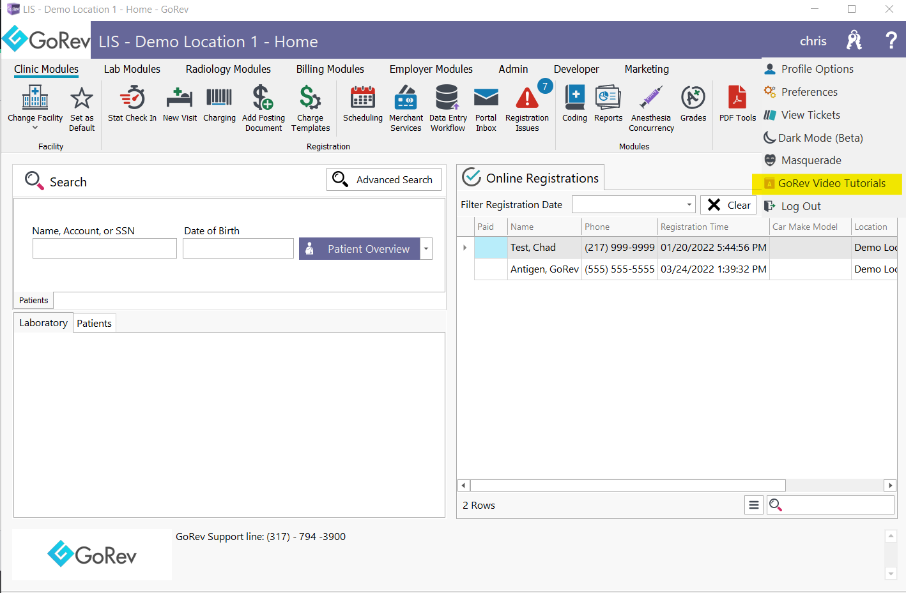Open the Scheduling calendar
The width and height of the screenshot is (906, 593).
click(363, 105)
